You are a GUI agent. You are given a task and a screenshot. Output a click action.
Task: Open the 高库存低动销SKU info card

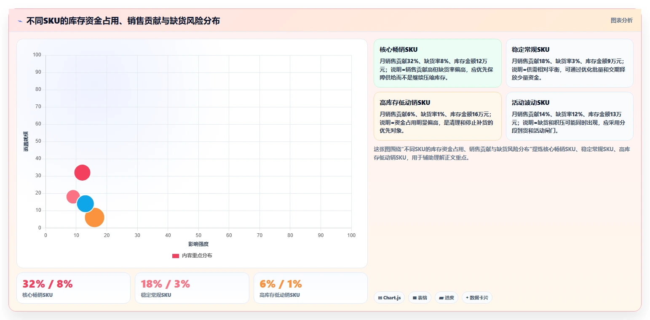coord(437,116)
